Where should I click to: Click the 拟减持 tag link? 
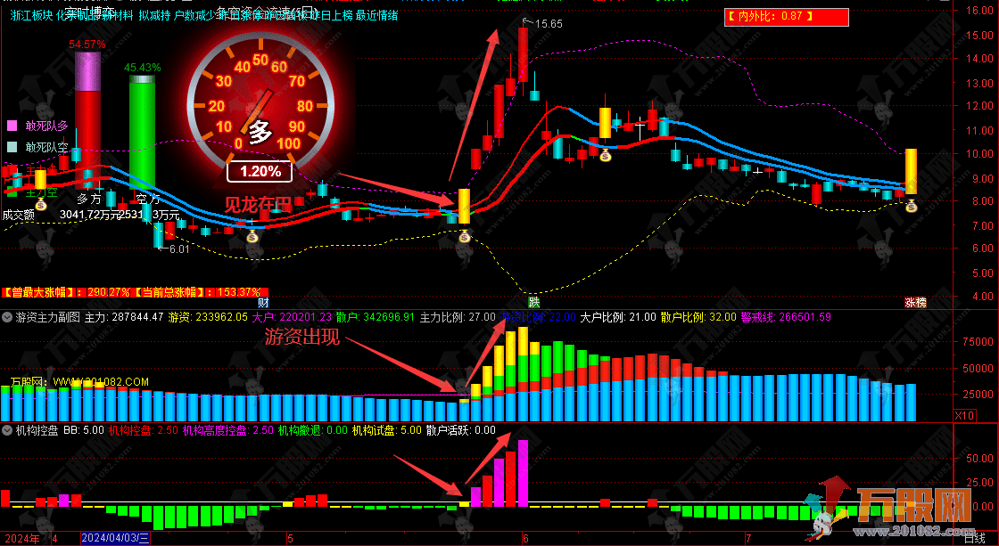coord(155,15)
